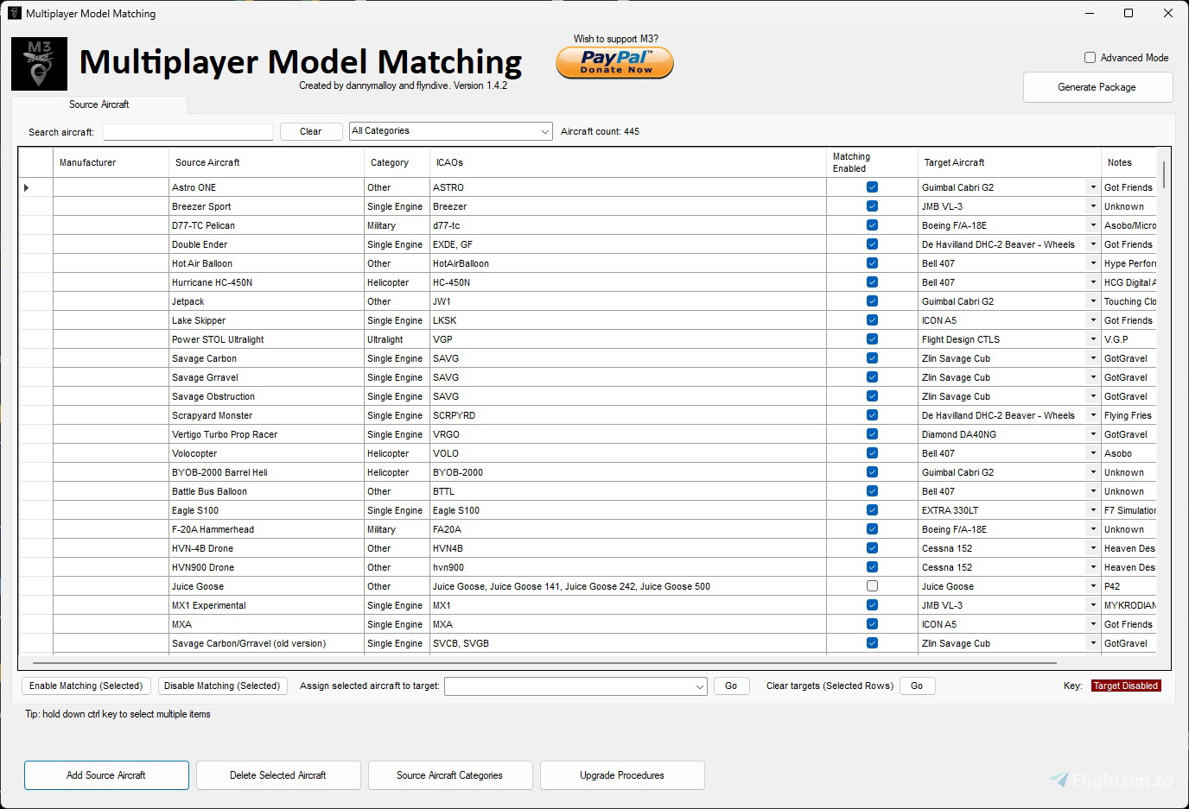This screenshot has width=1189, height=809.
Task: Click Disable Matching (Selected)
Action: pyautogui.click(x=222, y=686)
